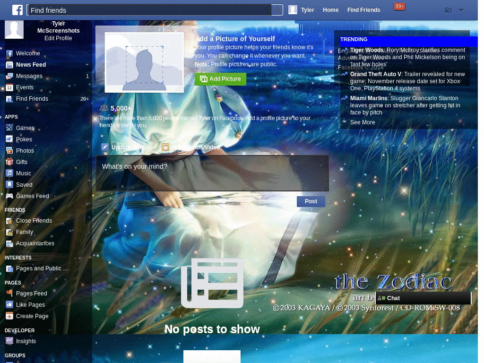Click the Tyler McScreenshots name link
484x363 pixels.
pyautogui.click(x=58, y=27)
